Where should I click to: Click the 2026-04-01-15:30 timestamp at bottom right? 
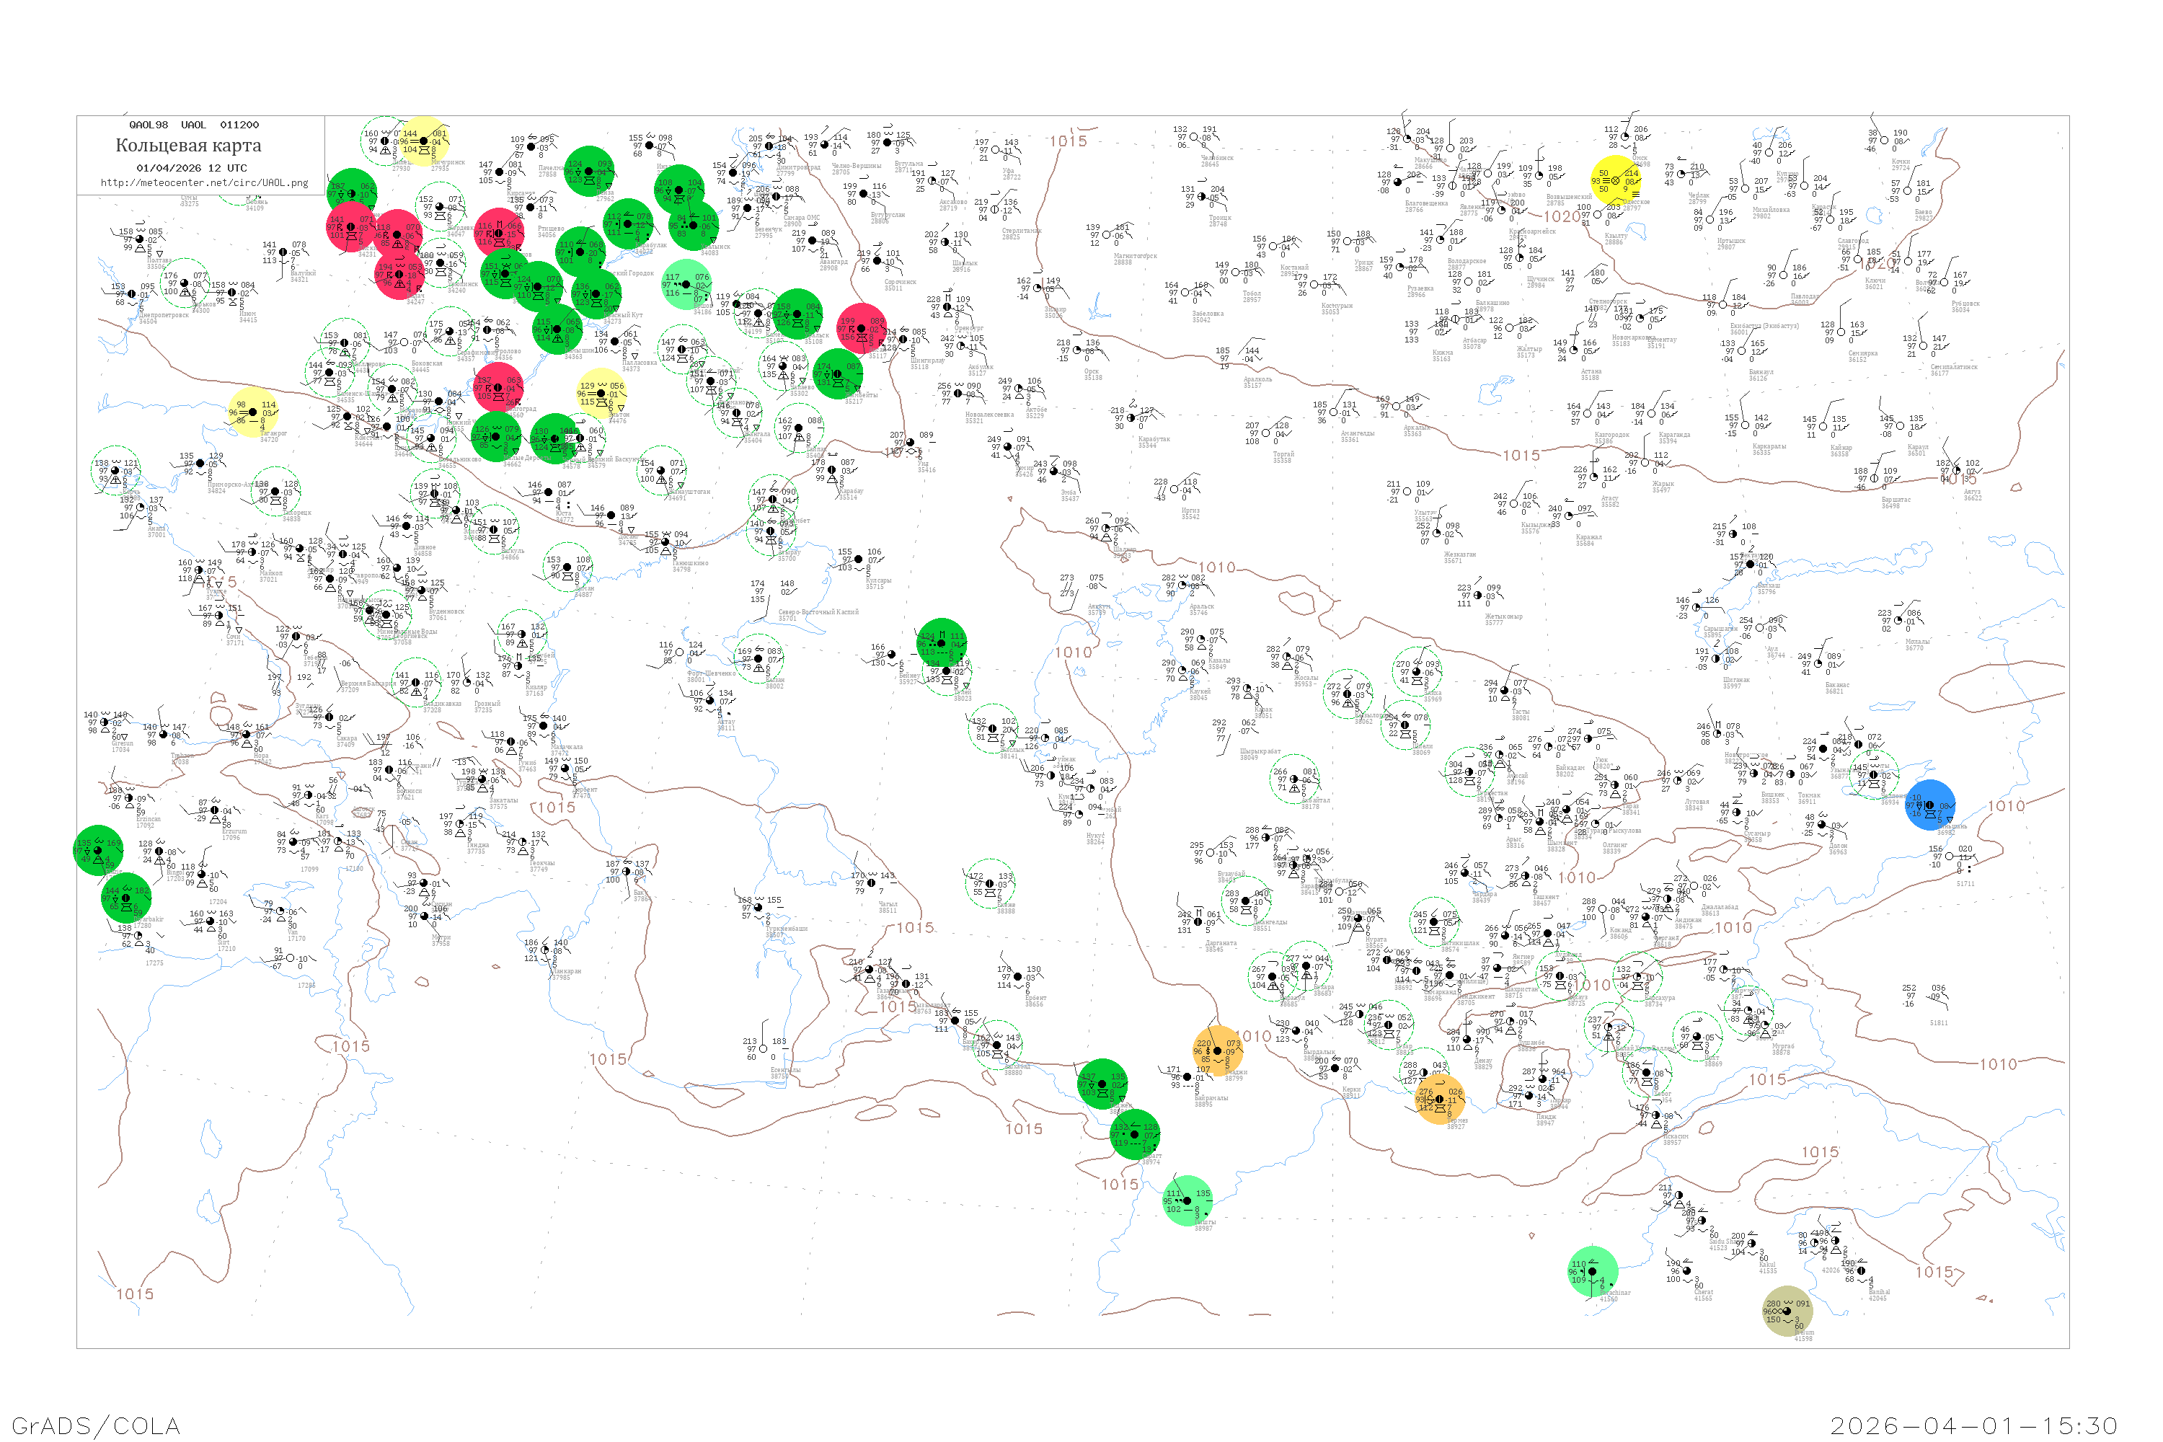coord(1973,1425)
